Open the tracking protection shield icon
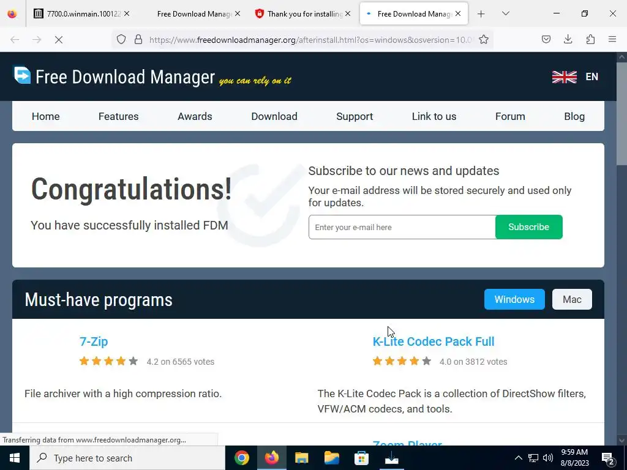This screenshot has height=470, width=627. pos(121,39)
